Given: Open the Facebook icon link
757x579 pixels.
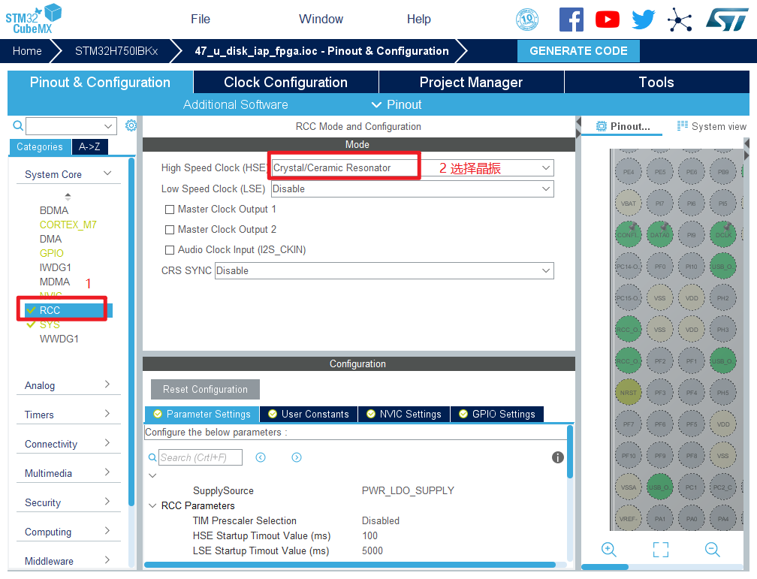Looking at the screenshot, I should click(571, 20).
